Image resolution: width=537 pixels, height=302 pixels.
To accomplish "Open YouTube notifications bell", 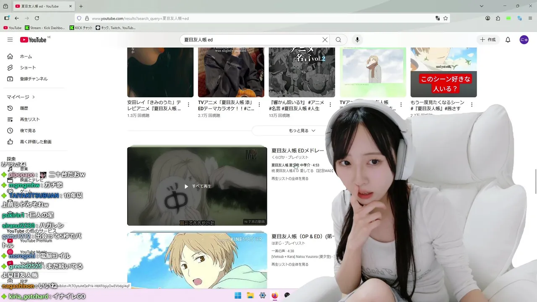I will pyautogui.click(x=508, y=39).
